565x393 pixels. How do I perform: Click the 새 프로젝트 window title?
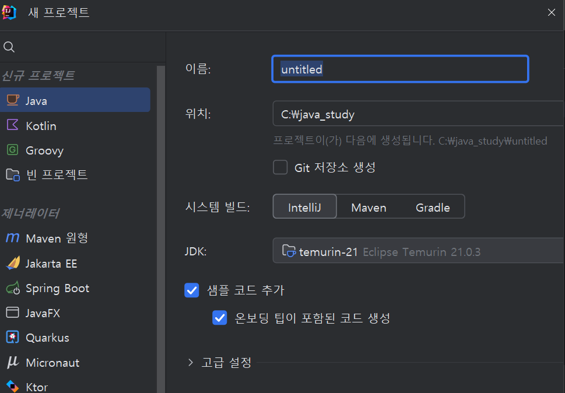[59, 12]
